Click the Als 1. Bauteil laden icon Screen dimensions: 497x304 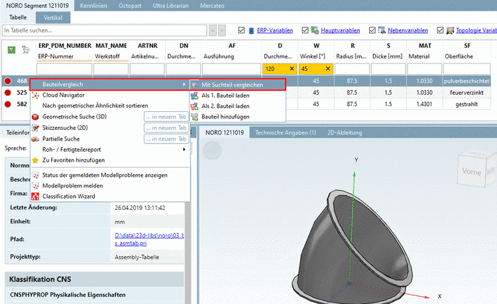click(194, 95)
